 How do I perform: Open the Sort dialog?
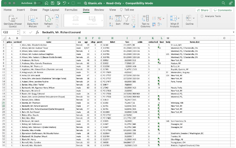[118, 20]
